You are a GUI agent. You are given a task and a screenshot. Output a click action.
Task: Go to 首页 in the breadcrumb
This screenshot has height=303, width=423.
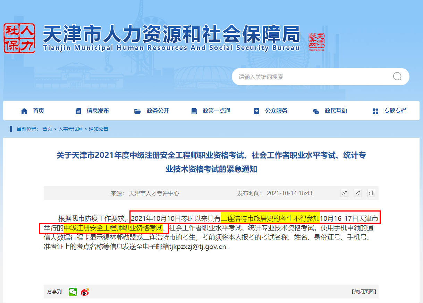[x=47, y=129]
